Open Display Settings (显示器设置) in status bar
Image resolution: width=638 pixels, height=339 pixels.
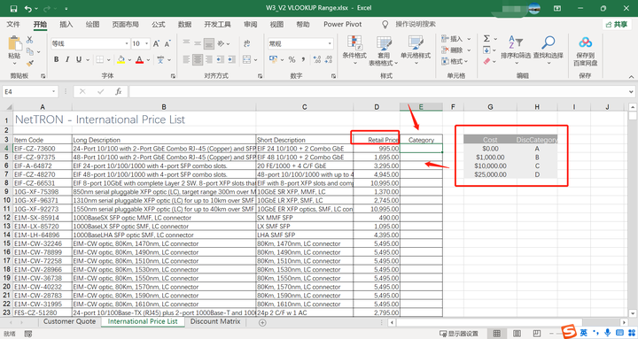click(459, 334)
